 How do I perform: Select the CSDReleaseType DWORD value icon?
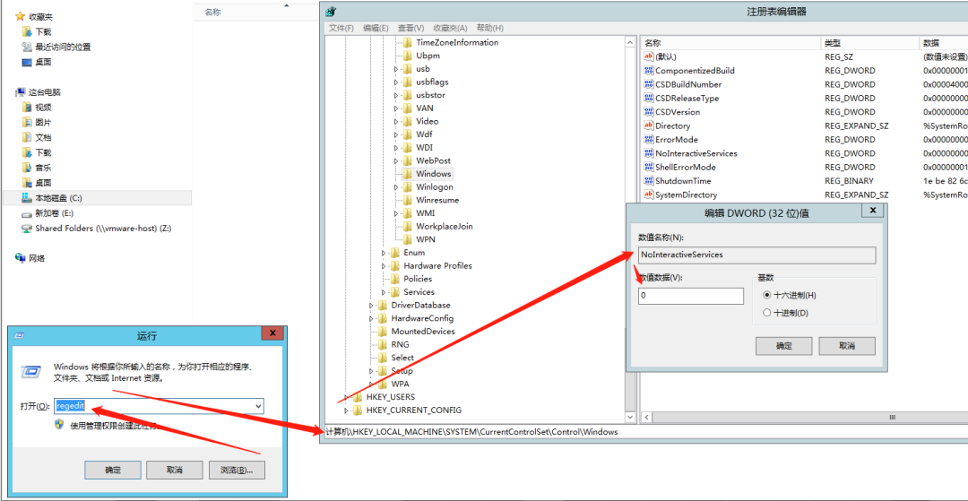(x=649, y=98)
